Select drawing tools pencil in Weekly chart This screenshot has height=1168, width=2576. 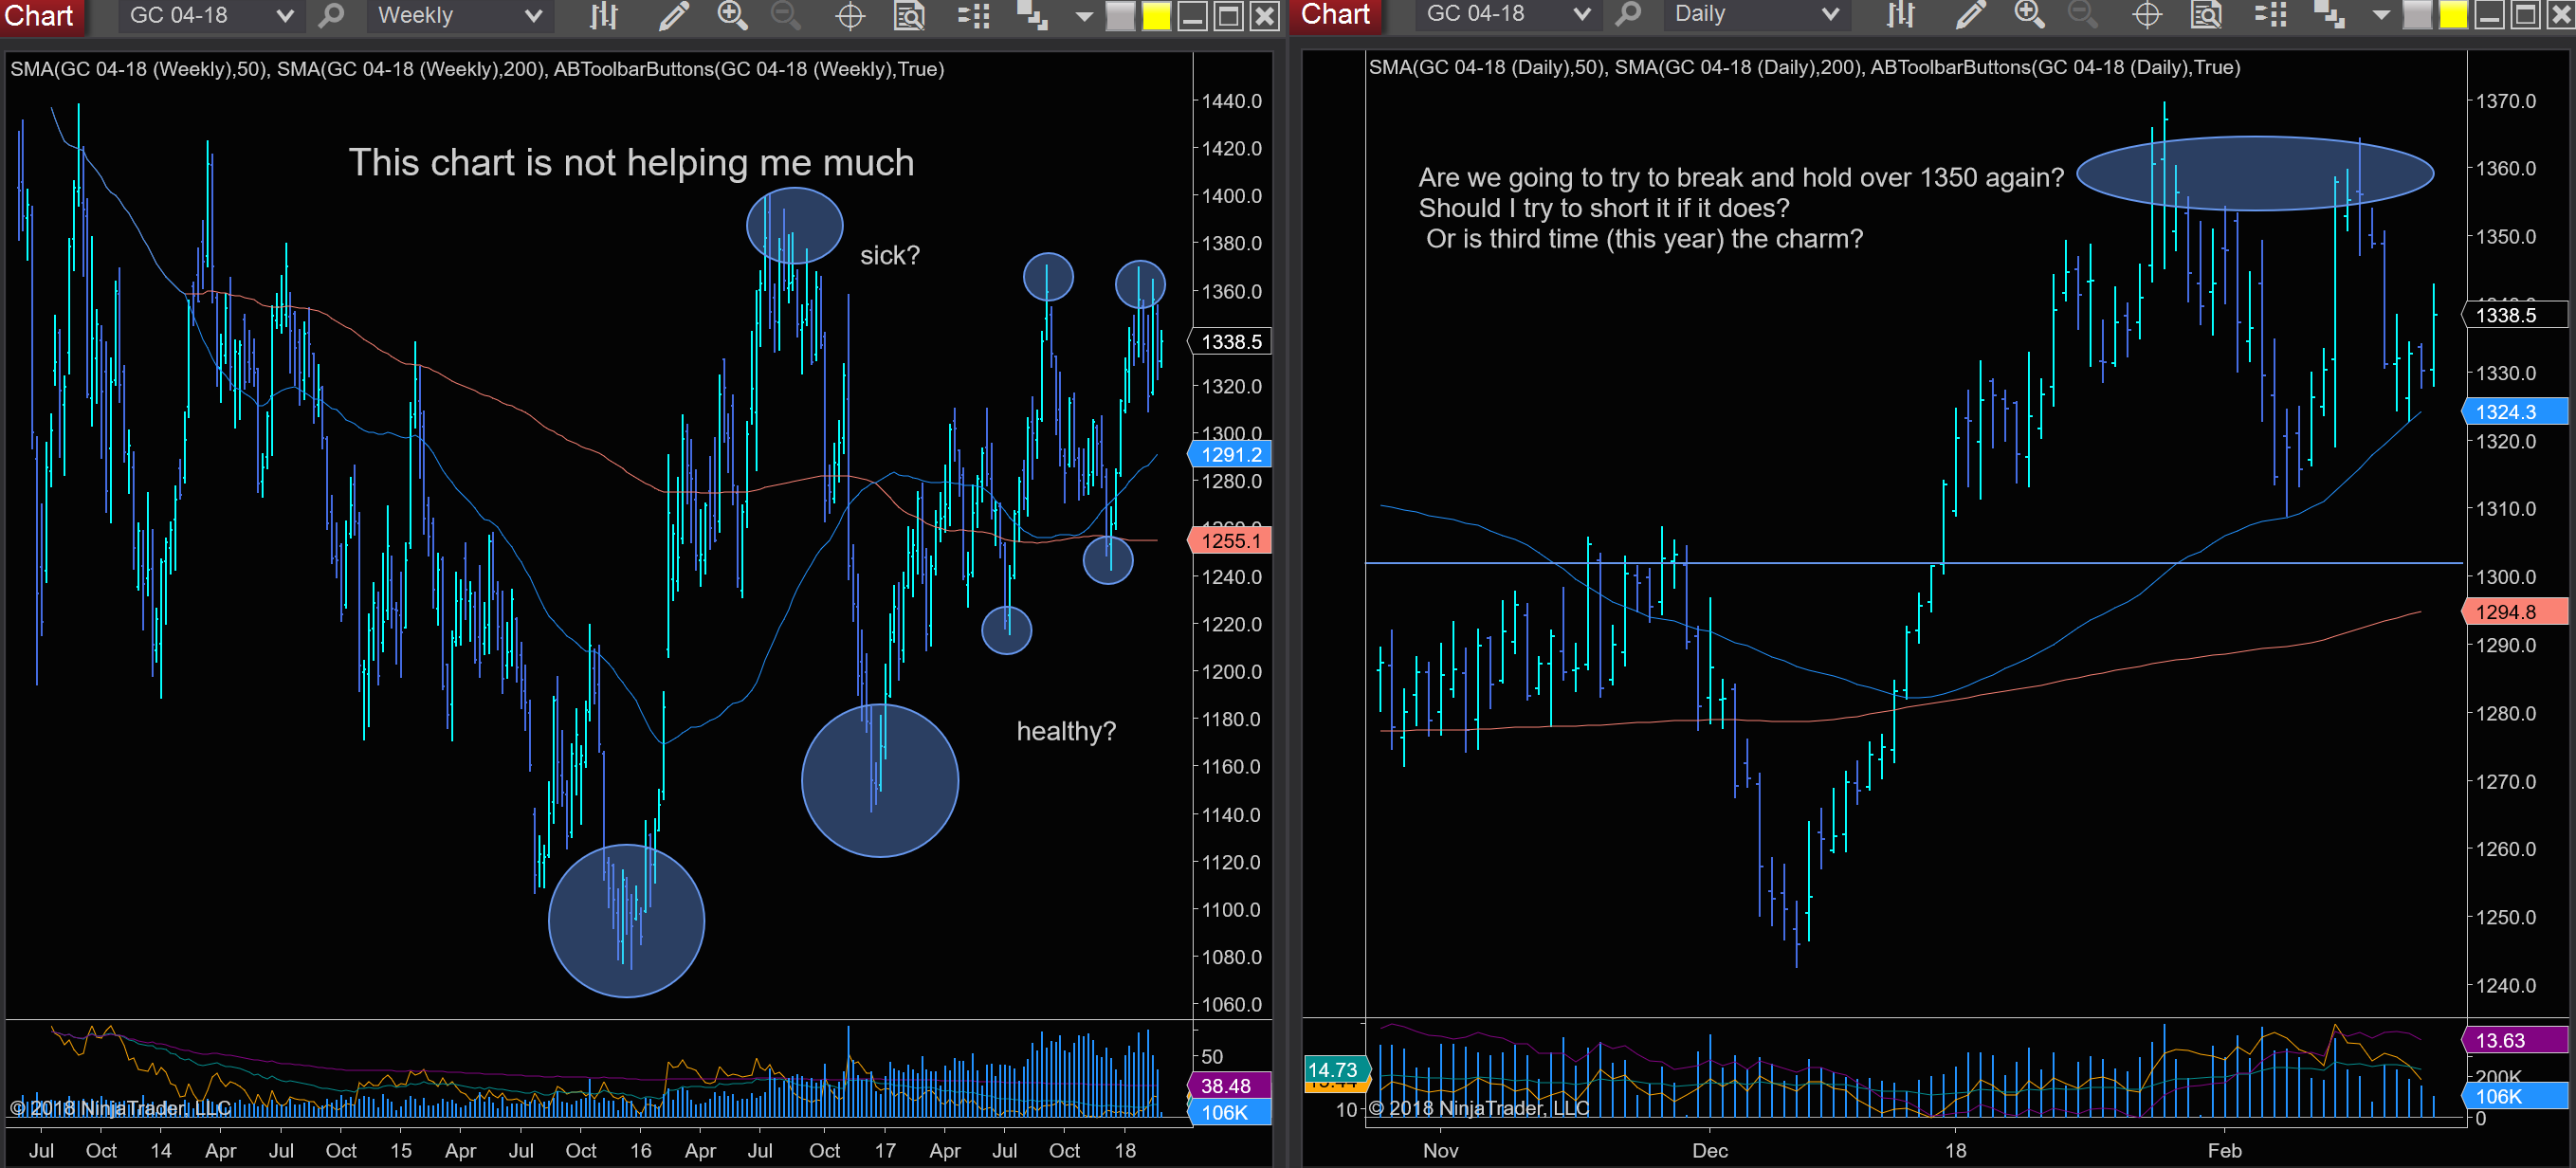coord(673,15)
